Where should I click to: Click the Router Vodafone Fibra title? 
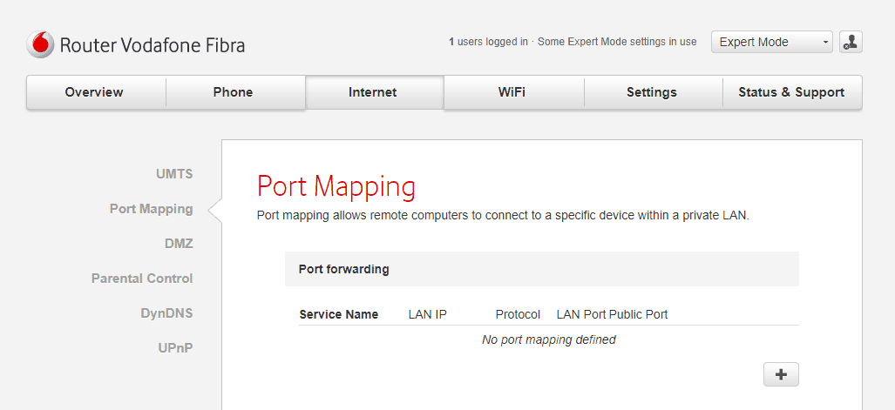pos(152,45)
